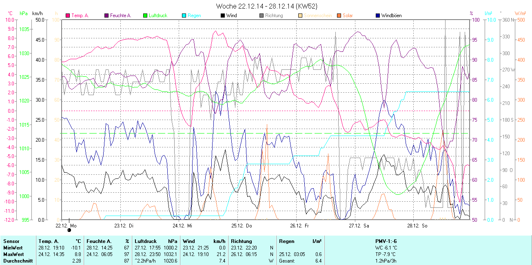
Task: Click the '27.12. 17:55' pressure timestamp
Action: [148, 248]
